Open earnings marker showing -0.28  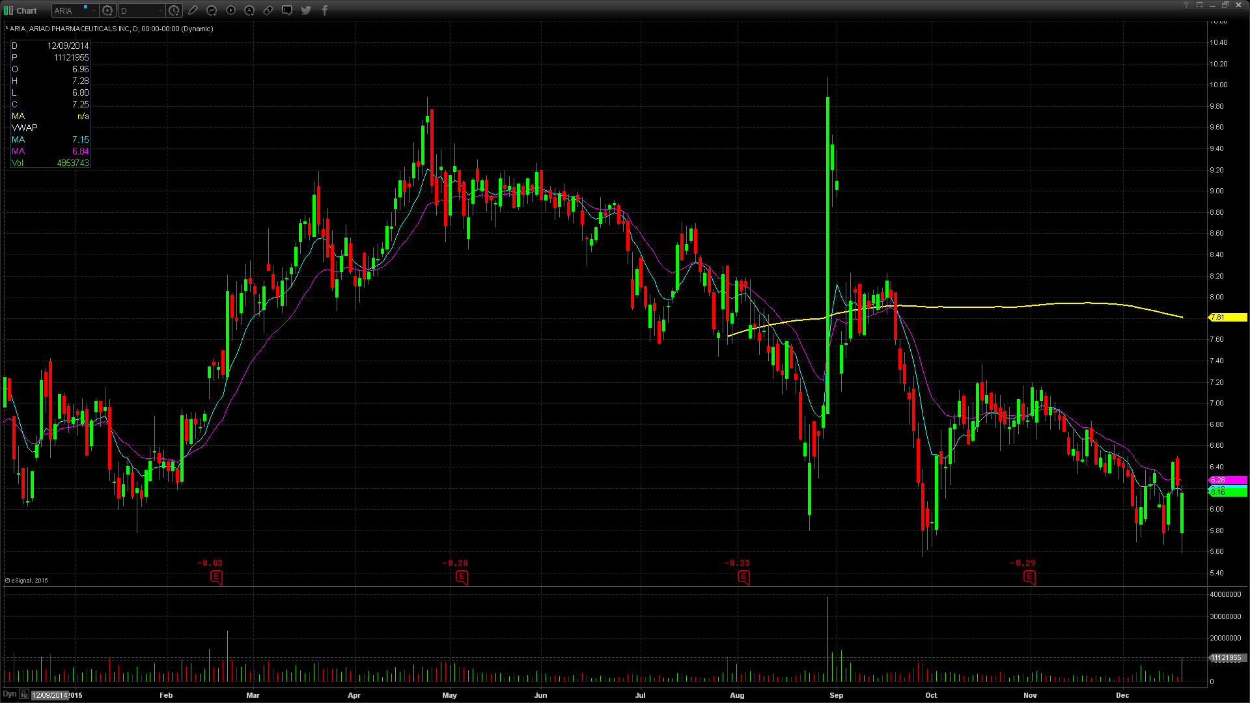462,577
